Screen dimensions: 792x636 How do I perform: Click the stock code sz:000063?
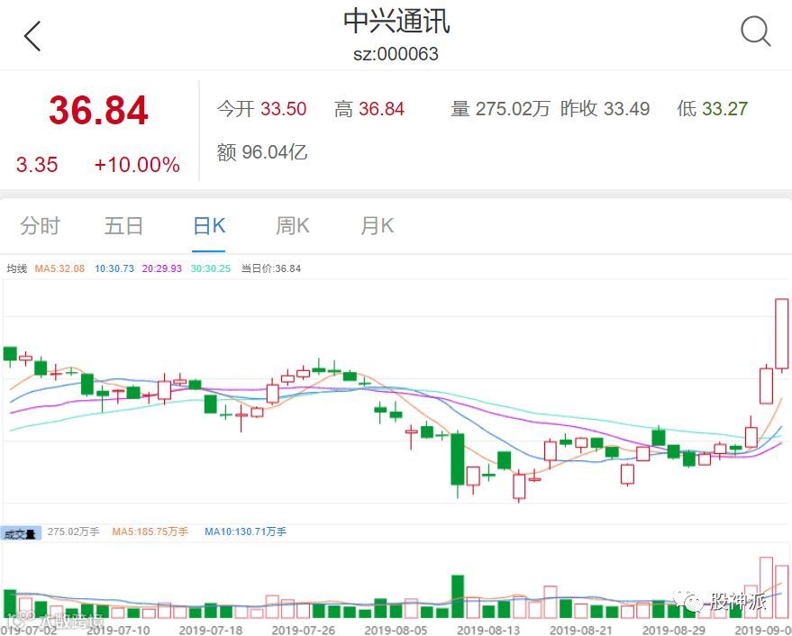[x=396, y=54]
